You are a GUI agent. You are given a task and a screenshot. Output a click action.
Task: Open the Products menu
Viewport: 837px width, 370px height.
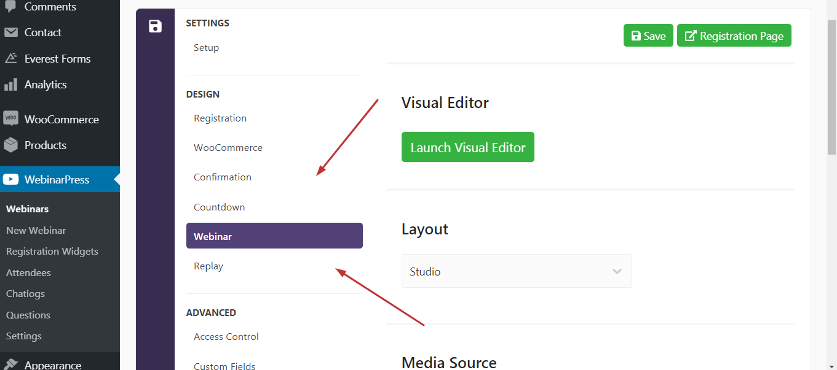[x=60, y=145]
